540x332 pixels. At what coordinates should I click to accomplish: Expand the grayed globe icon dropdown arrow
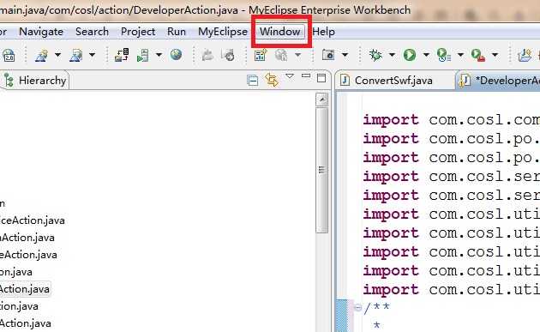click(298, 55)
